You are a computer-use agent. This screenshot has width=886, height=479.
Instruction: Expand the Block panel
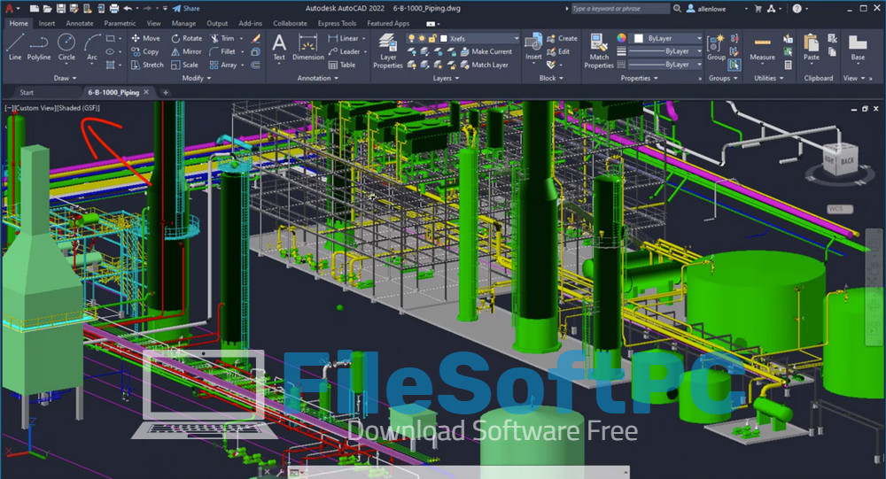(x=551, y=78)
